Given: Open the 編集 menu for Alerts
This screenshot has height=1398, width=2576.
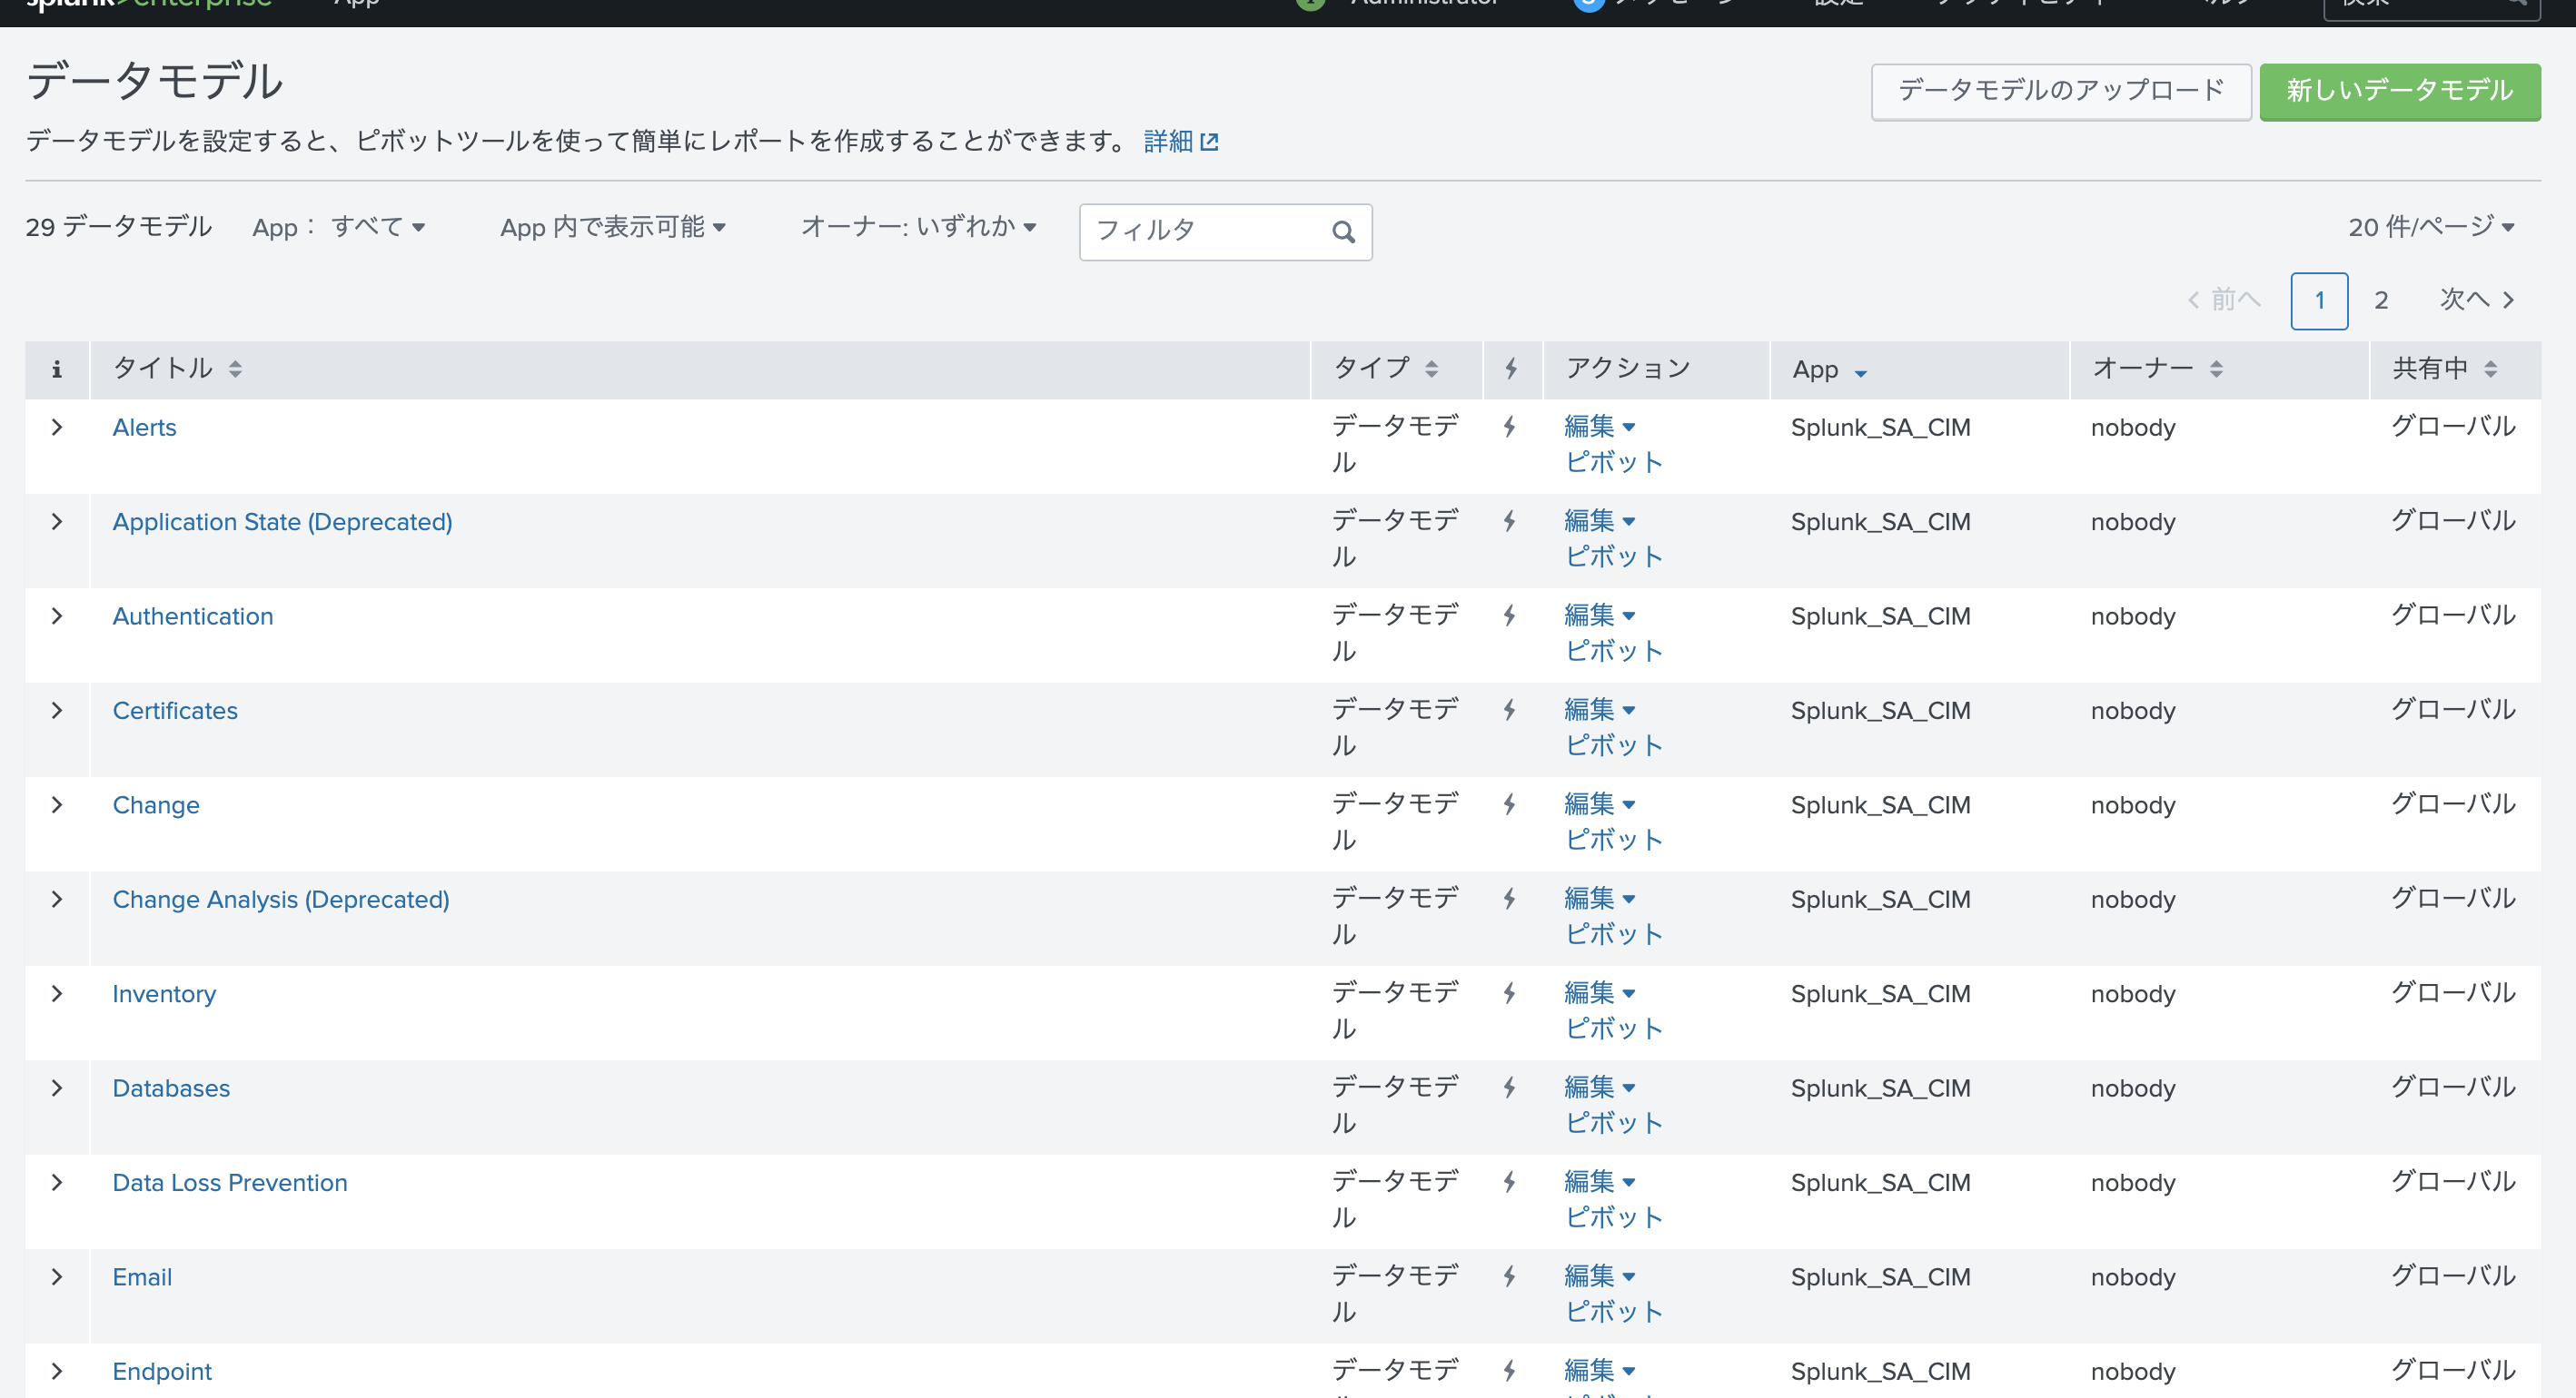Looking at the screenshot, I should (1600, 427).
